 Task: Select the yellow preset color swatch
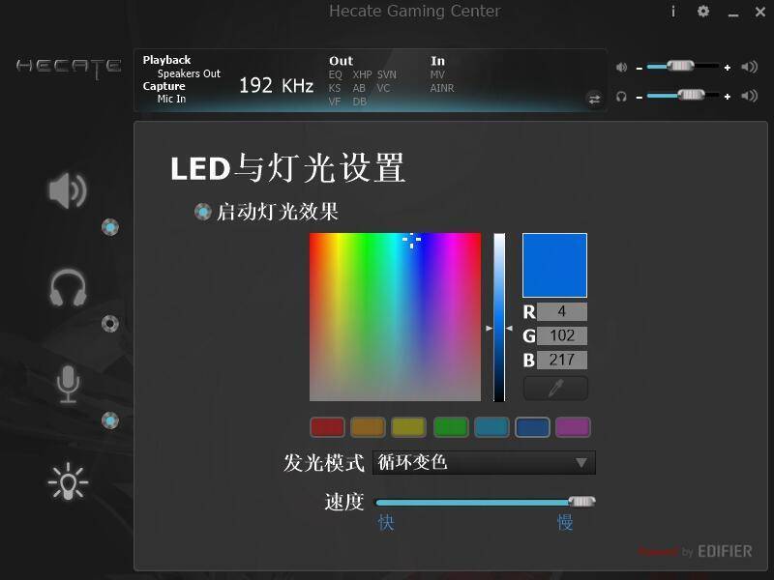tap(408, 427)
